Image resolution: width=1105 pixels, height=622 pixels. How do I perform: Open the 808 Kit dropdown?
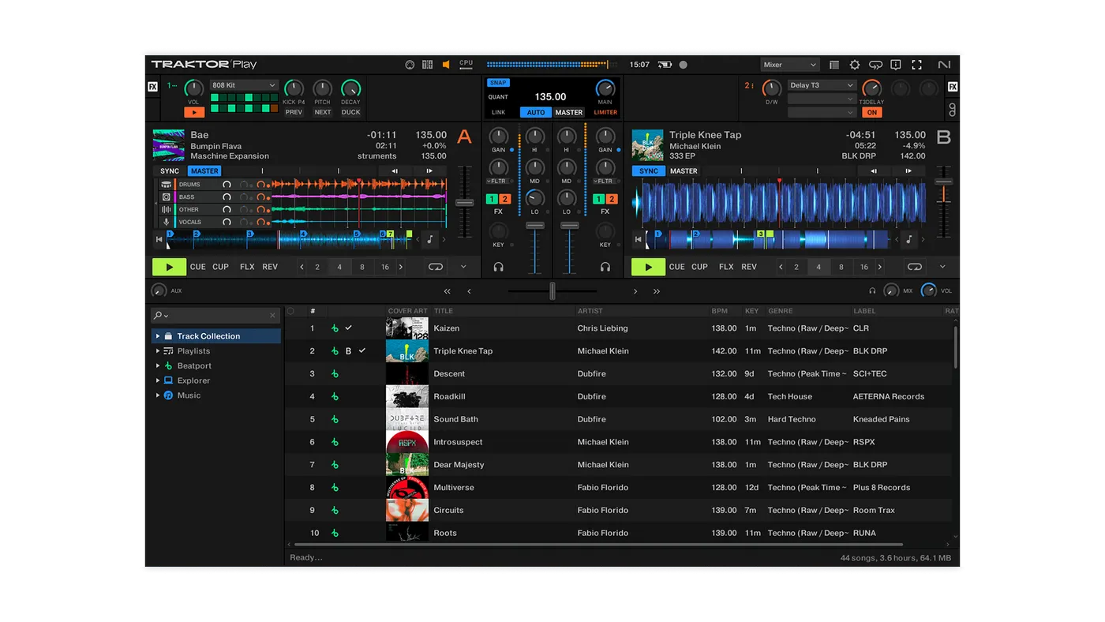(244, 85)
